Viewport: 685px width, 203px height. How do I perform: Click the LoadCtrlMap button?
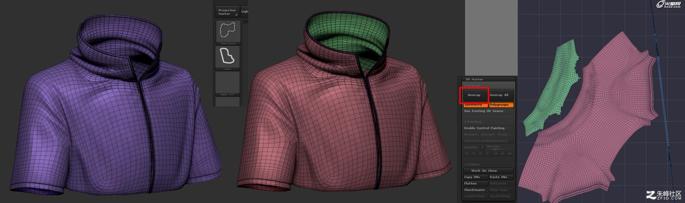(x=476, y=196)
